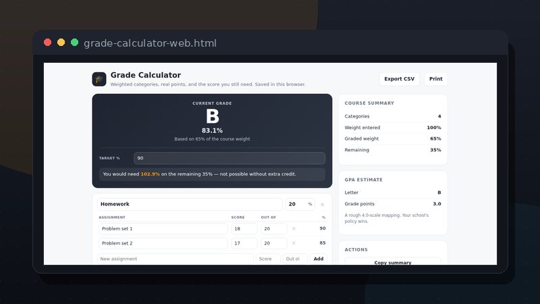This screenshot has height=304, width=540.
Task: Select the 83.1% current grade value
Action: (212, 130)
